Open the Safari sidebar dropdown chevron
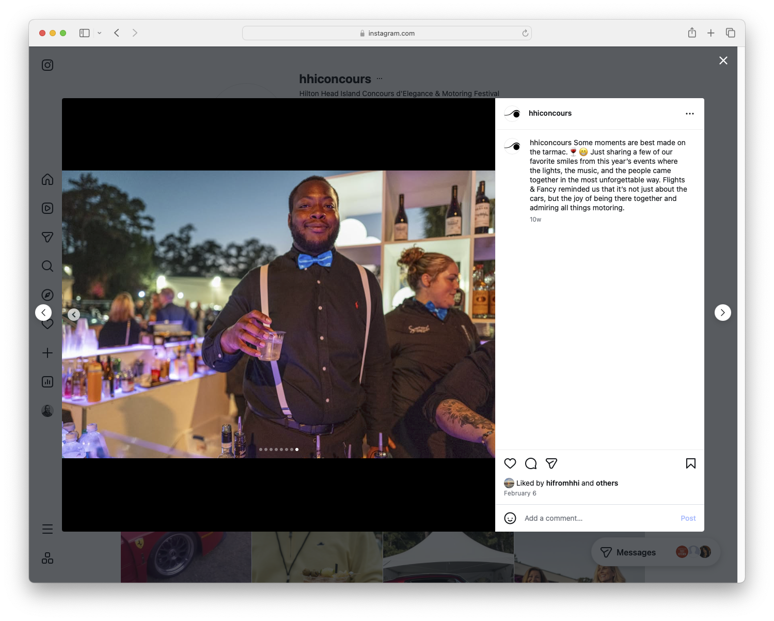 (x=100, y=33)
